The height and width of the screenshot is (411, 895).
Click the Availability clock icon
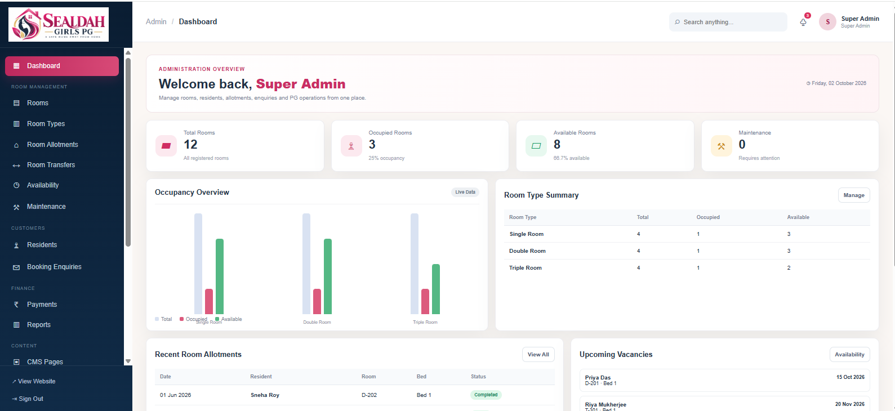click(x=16, y=185)
